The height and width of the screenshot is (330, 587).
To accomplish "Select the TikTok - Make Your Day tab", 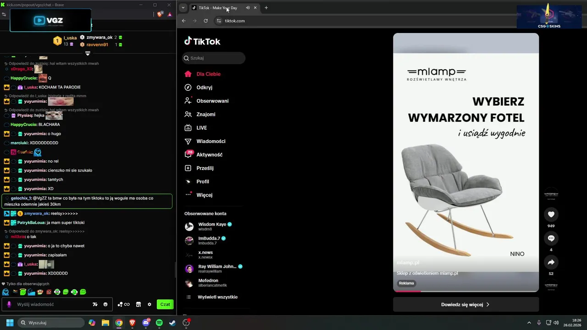I will pyautogui.click(x=224, y=7).
